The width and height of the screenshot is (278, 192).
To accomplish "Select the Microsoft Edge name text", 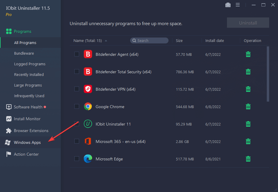I will point(109,159).
